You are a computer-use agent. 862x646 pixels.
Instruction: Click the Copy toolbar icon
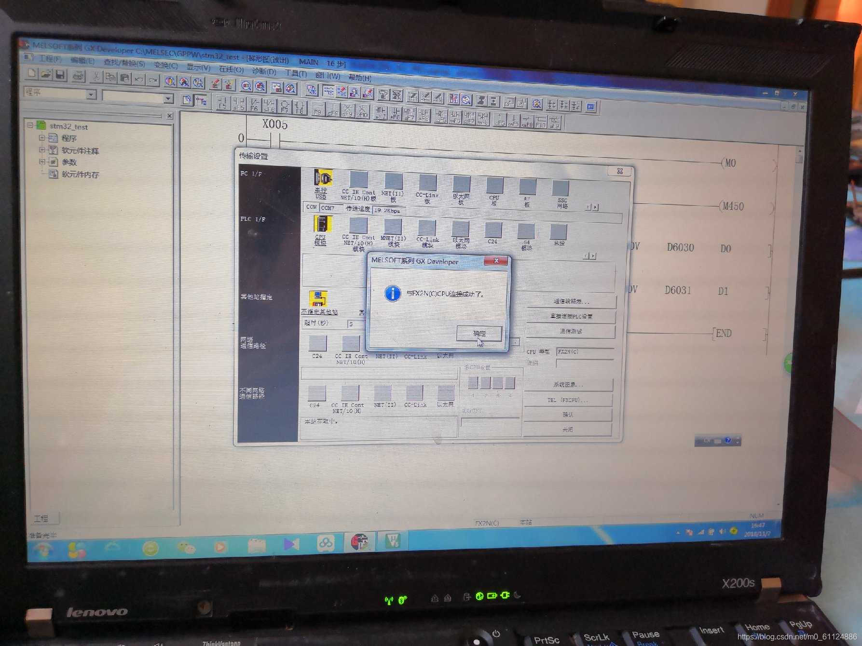tap(110, 77)
